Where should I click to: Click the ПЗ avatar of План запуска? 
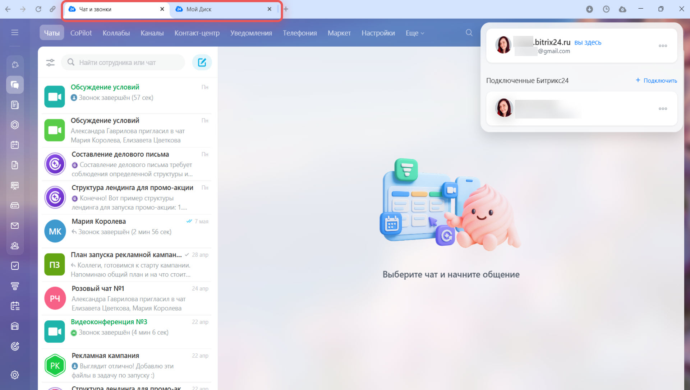click(x=55, y=265)
